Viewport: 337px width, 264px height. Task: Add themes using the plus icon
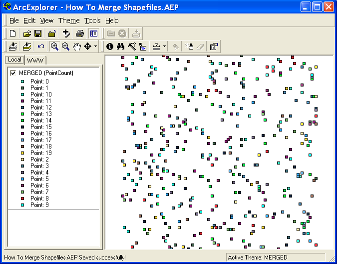pos(66,33)
